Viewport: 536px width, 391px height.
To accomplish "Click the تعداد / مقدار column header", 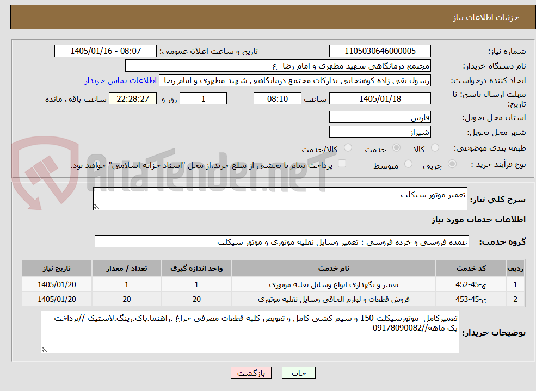I will (126, 269).
